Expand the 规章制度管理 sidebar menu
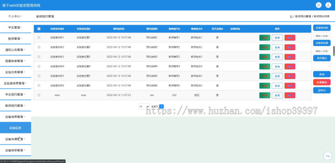Image resolution: width=335 pixels, height=163 pixels. (x=15, y=61)
